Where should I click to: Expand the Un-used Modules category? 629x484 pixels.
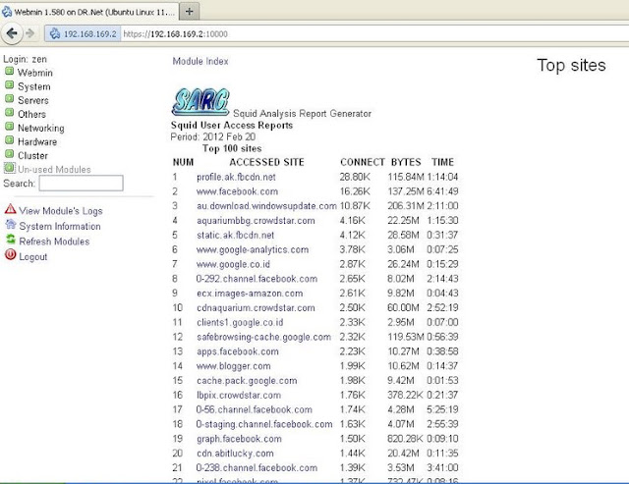(54, 169)
